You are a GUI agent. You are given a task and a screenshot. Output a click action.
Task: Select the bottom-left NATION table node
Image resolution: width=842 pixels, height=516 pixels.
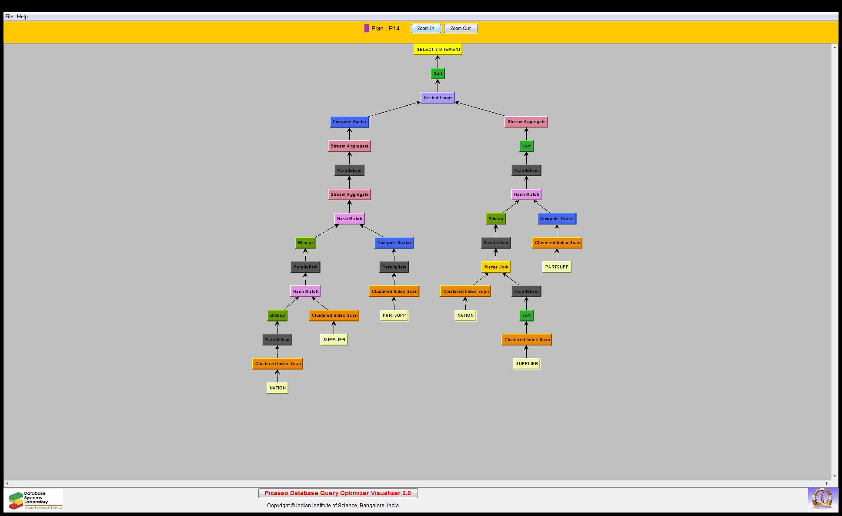coord(277,388)
